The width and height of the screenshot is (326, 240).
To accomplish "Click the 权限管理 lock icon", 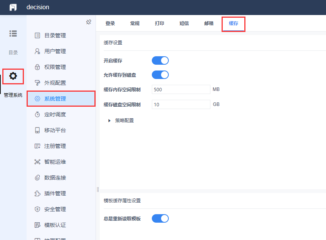I will point(37,67).
